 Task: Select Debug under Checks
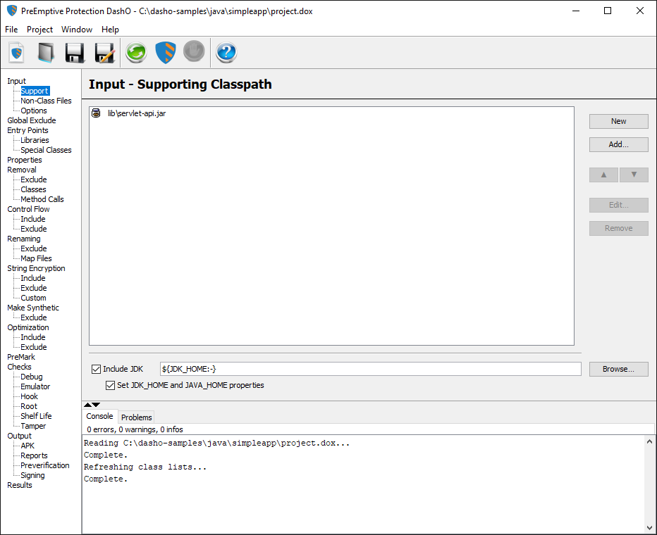pyautogui.click(x=32, y=377)
